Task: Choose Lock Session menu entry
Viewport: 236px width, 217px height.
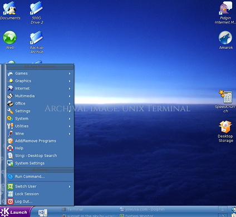Action: [40, 194]
